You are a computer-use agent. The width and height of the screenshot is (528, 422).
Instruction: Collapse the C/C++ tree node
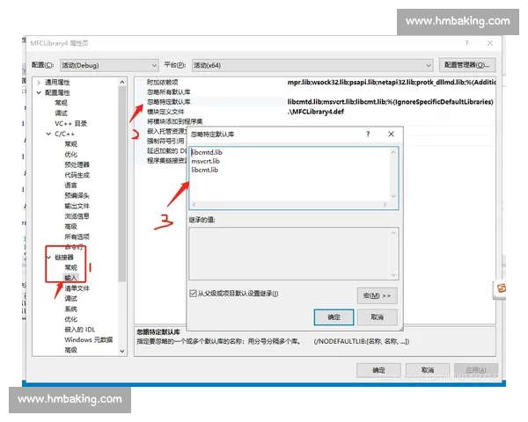pos(48,134)
